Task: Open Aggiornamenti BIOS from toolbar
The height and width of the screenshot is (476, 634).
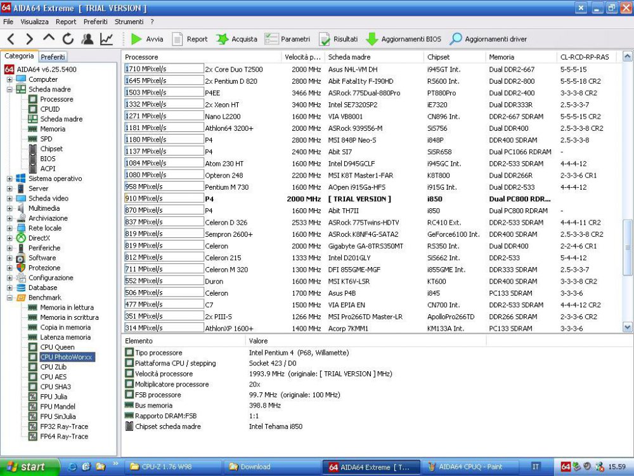Action: coord(403,39)
